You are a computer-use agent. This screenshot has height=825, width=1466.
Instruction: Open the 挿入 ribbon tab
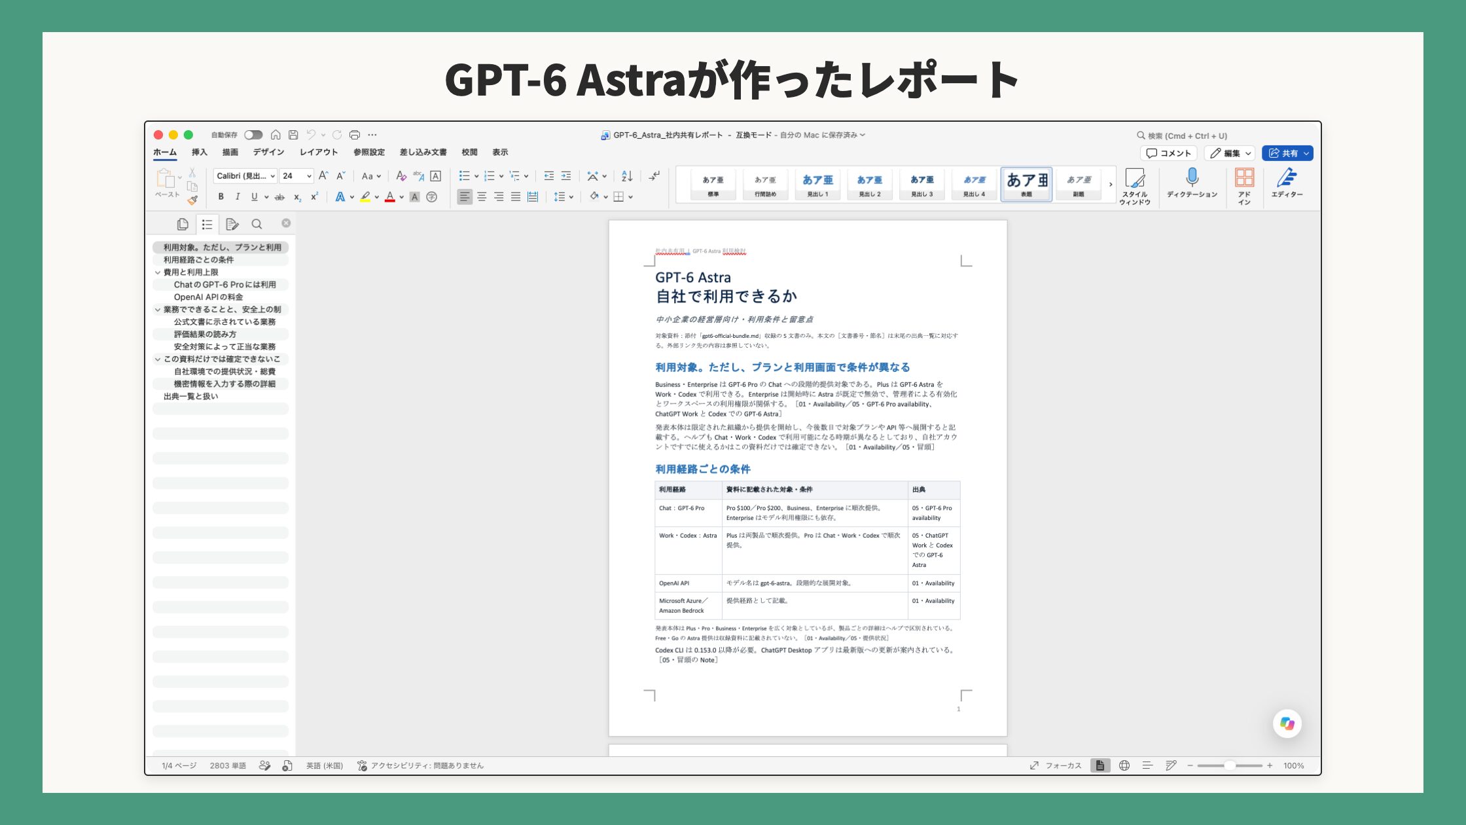point(199,152)
